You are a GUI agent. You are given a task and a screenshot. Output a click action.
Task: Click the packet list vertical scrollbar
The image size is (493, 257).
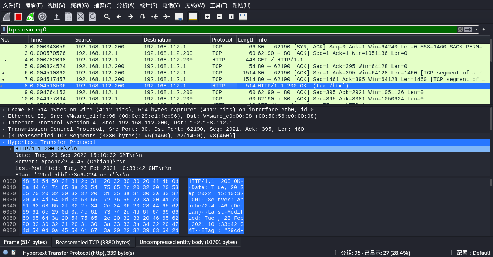[x=491, y=72]
